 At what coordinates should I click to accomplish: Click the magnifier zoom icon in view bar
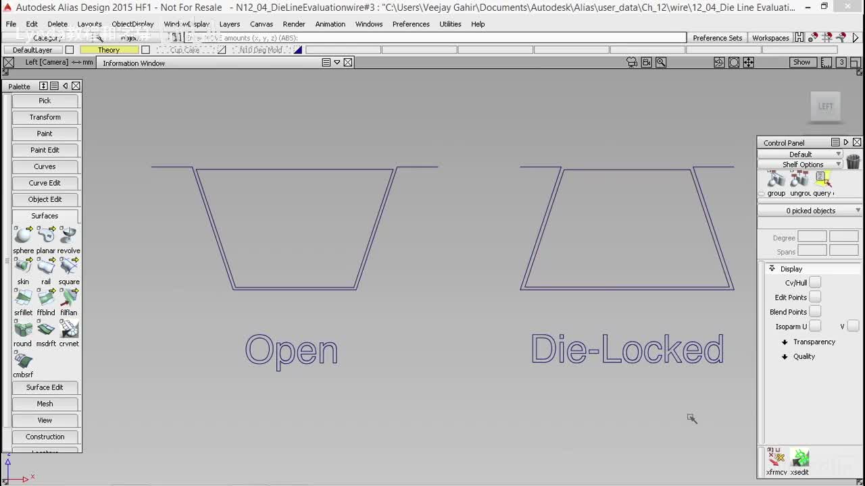[x=661, y=62]
